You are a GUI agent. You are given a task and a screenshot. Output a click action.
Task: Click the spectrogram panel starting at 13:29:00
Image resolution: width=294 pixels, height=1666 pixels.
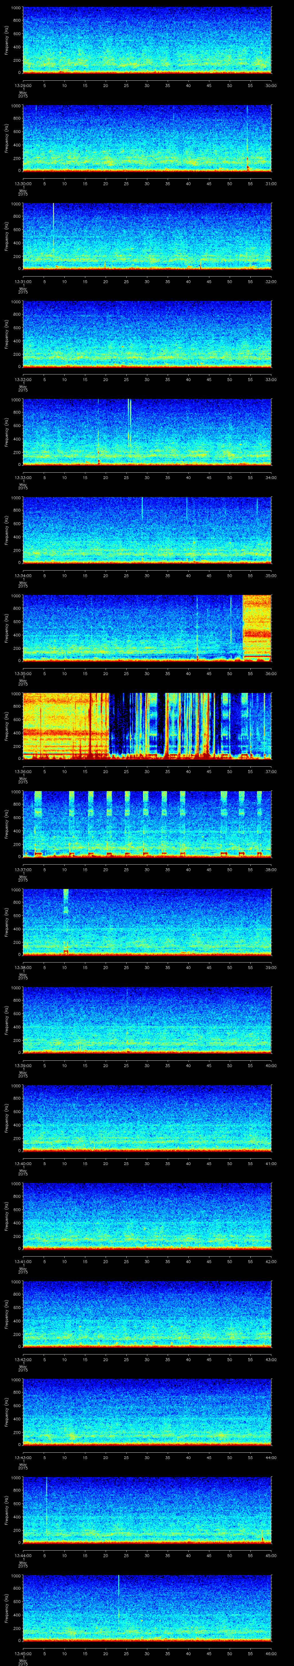click(x=147, y=40)
